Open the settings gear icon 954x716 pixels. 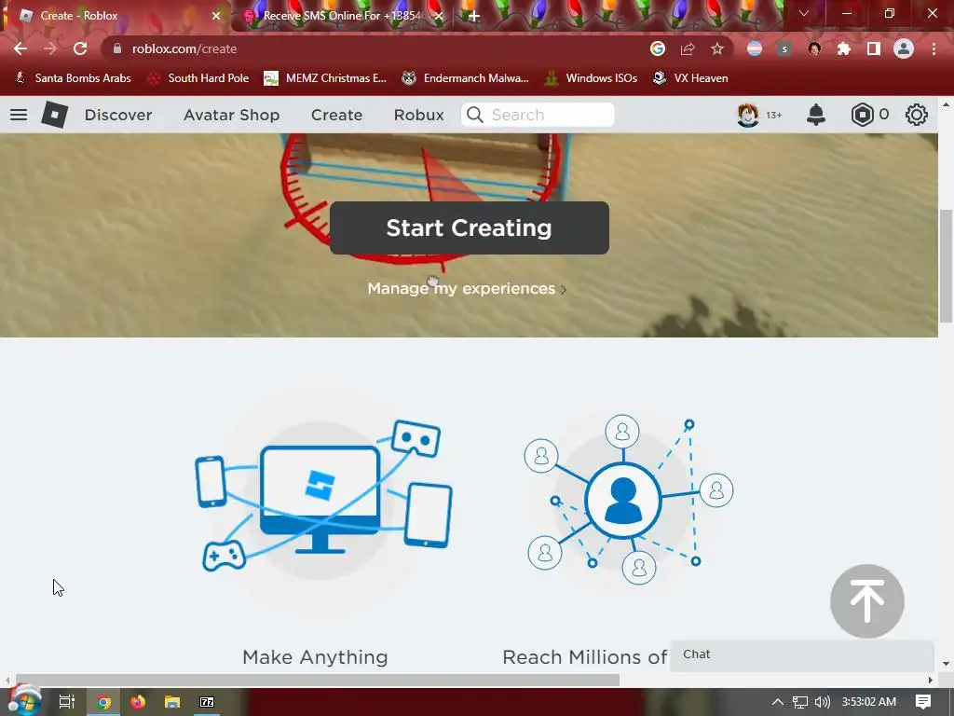[917, 115]
